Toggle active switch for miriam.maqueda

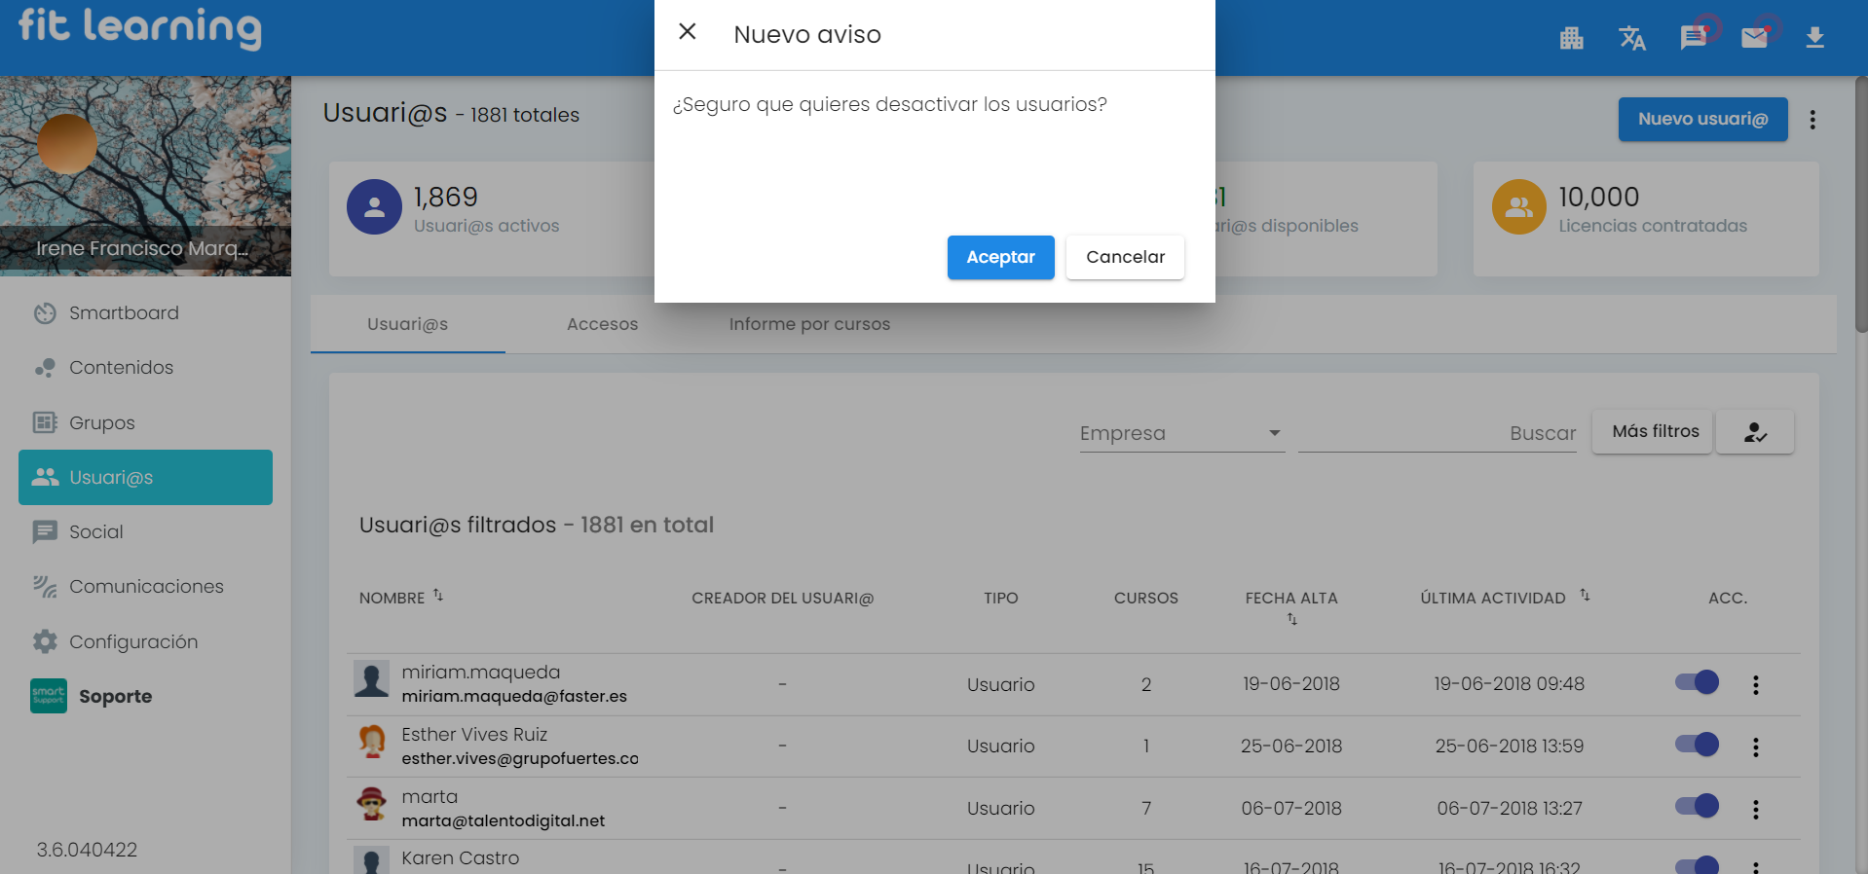1697,682
